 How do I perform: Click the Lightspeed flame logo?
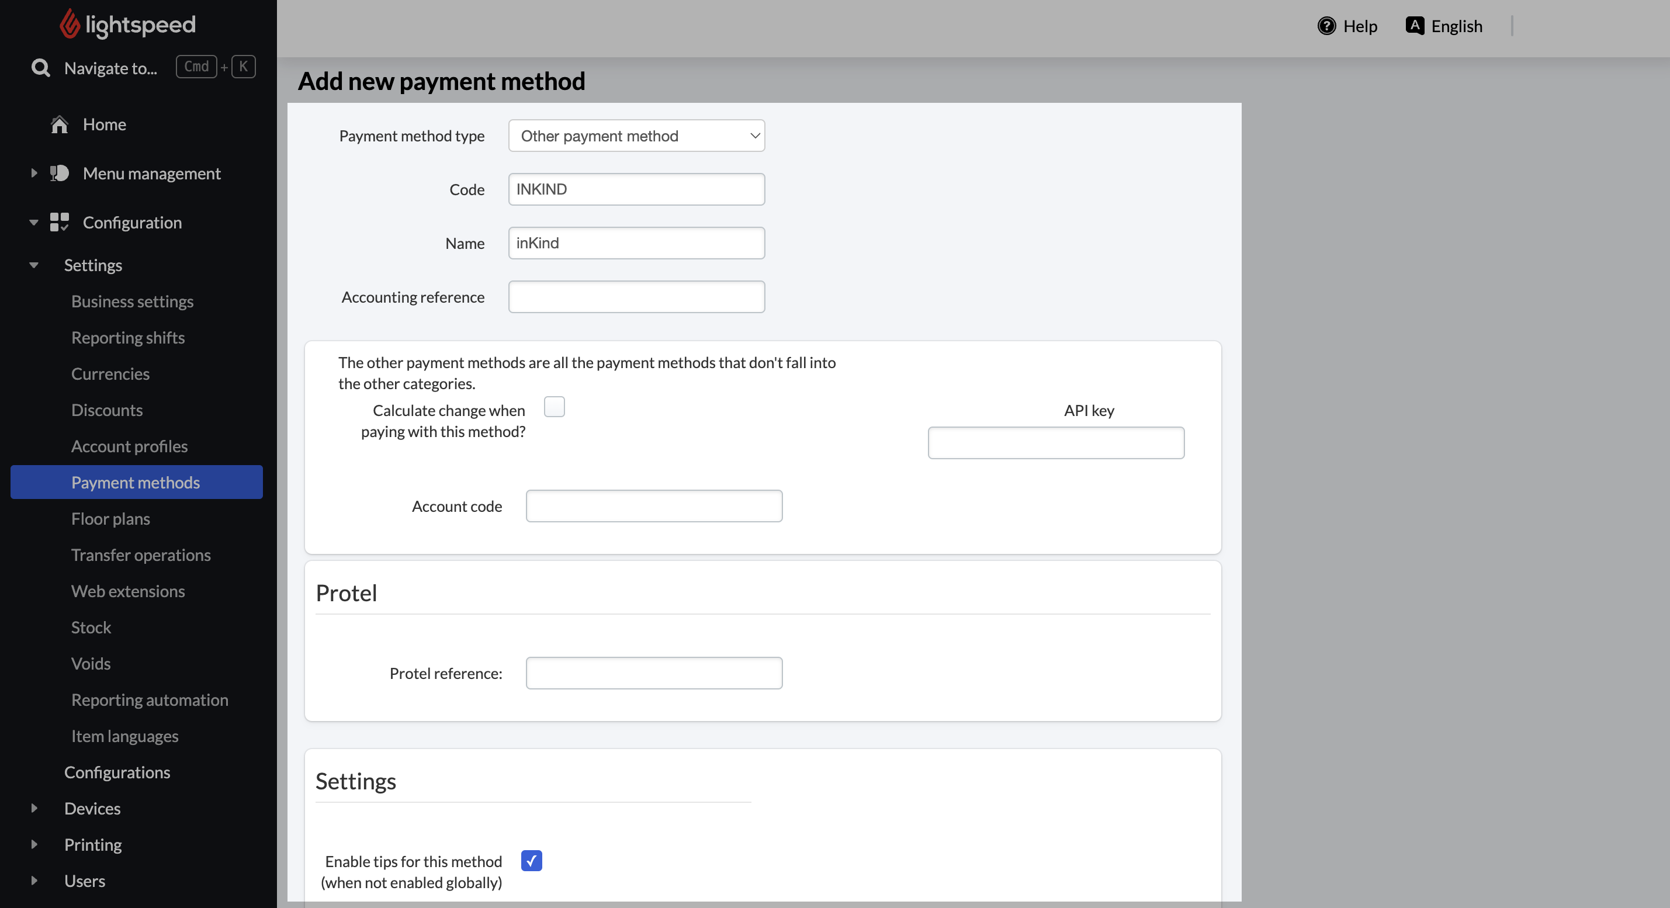tap(70, 24)
